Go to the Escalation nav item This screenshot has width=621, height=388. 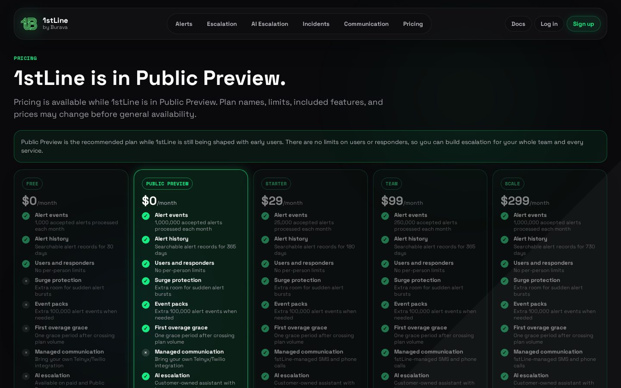coord(222,24)
